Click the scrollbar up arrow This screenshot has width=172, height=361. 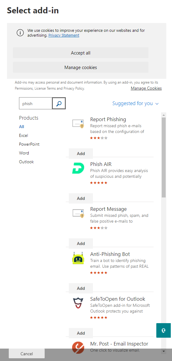pyautogui.click(x=164, y=115)
